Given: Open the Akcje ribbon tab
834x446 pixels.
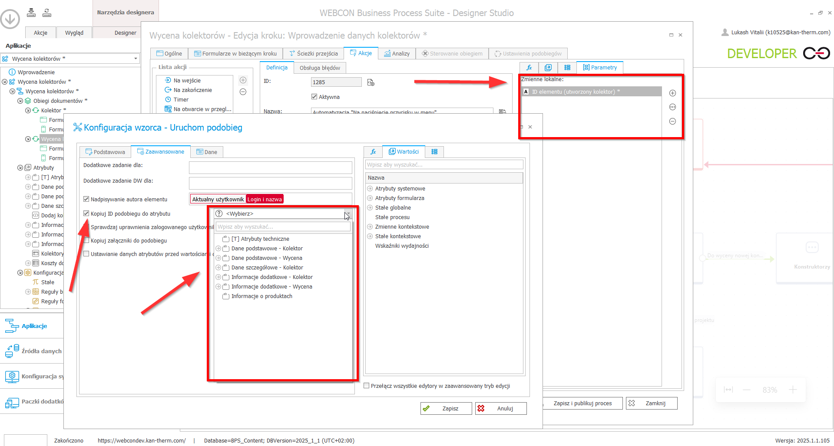Looking at the screenshot, I should (x=40, y=33).
